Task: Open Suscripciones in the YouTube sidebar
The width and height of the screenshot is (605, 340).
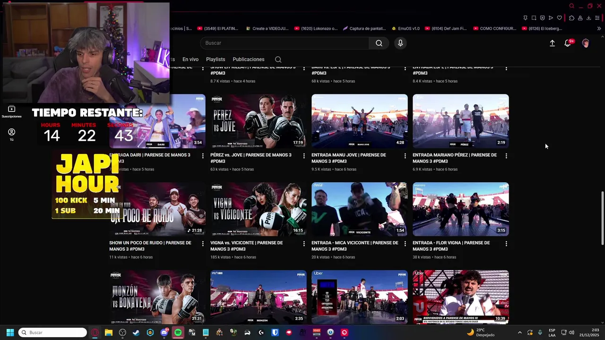Action: click(11, 112)
